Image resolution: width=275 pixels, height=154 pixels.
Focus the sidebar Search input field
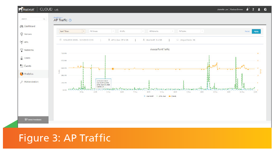click(x=33, y=19)
